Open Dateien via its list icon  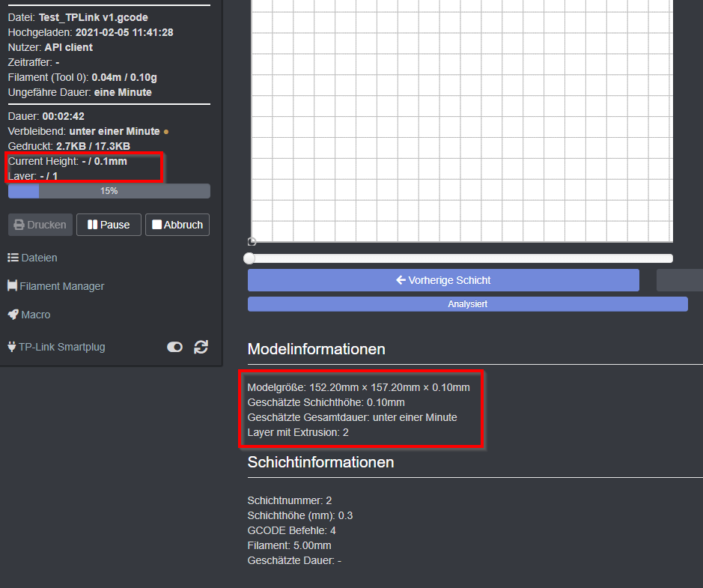pos(12,258)
